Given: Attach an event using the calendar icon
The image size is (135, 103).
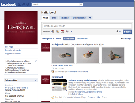Looking at the screenshot, I should click(62, 32).
